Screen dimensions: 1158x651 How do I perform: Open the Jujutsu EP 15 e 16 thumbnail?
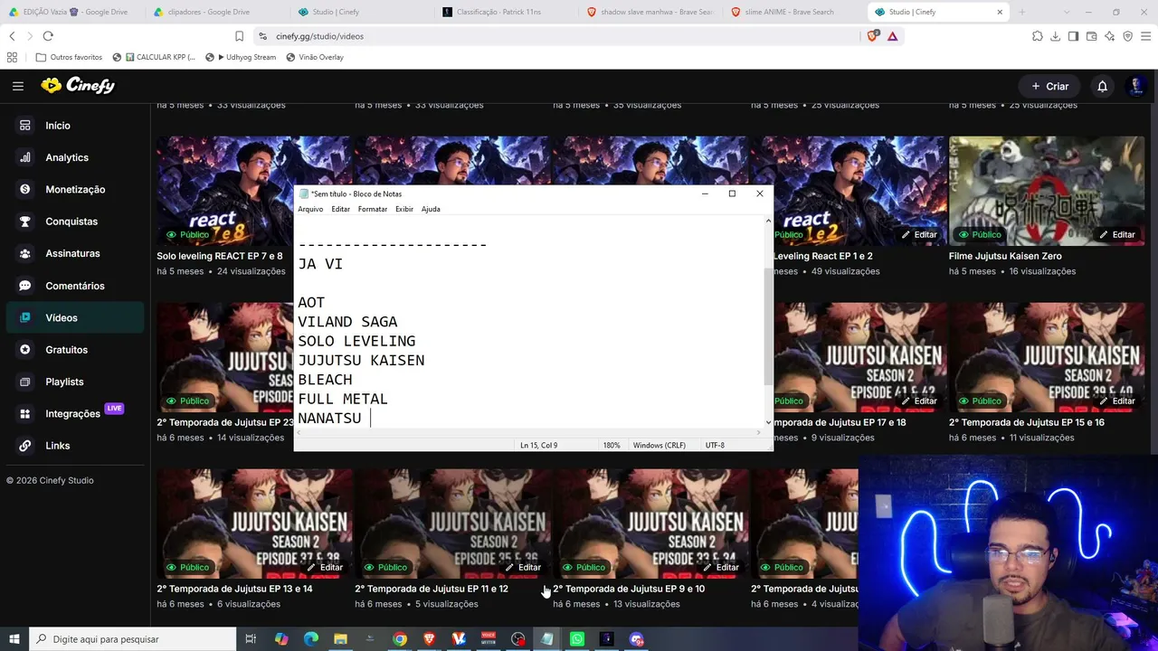click(1047, 358)
